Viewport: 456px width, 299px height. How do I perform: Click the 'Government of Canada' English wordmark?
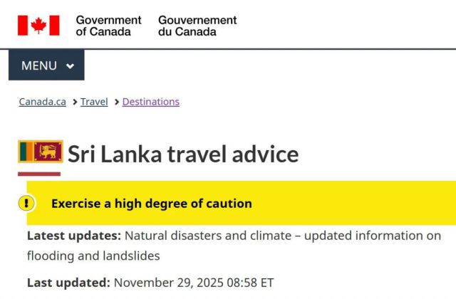[x=108, y=26]
